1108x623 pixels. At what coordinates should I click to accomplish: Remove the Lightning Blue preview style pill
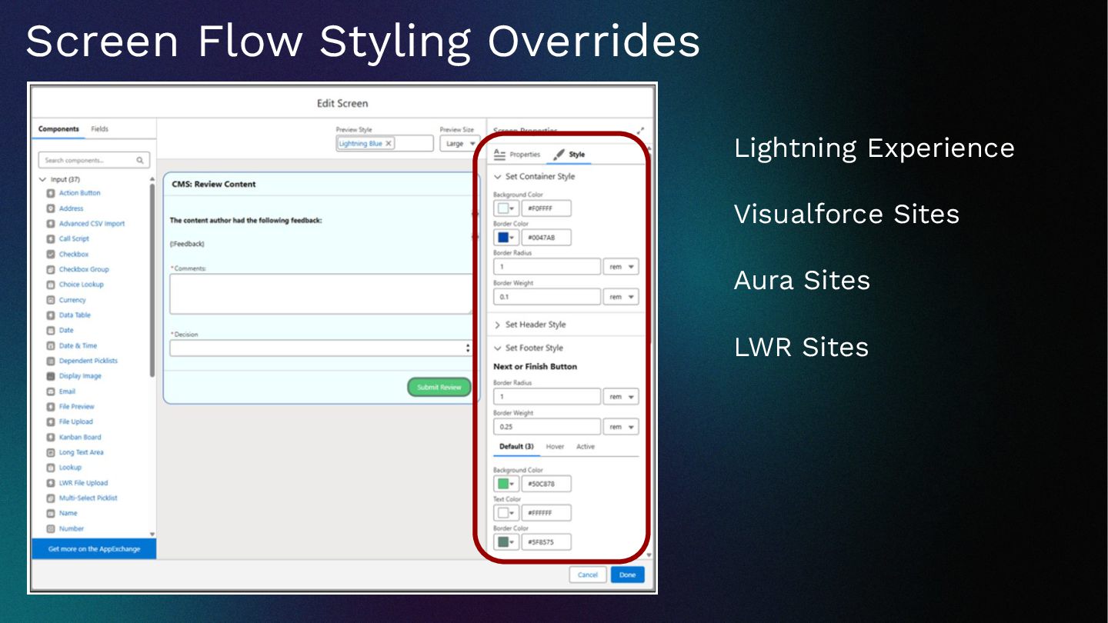(x=389, y=144)
